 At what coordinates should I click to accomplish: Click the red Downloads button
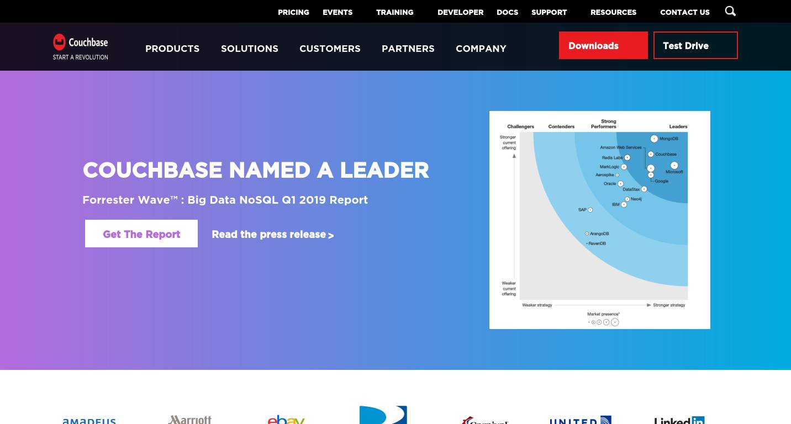603,45
